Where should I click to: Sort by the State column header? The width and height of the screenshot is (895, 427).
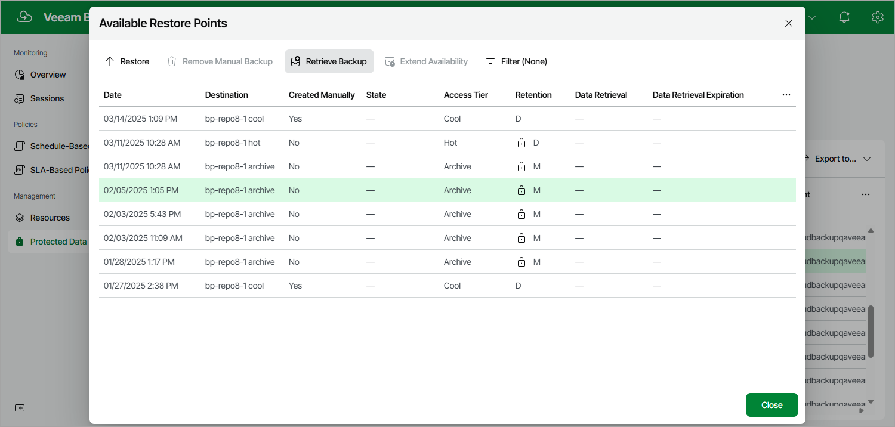pos(376,95)
